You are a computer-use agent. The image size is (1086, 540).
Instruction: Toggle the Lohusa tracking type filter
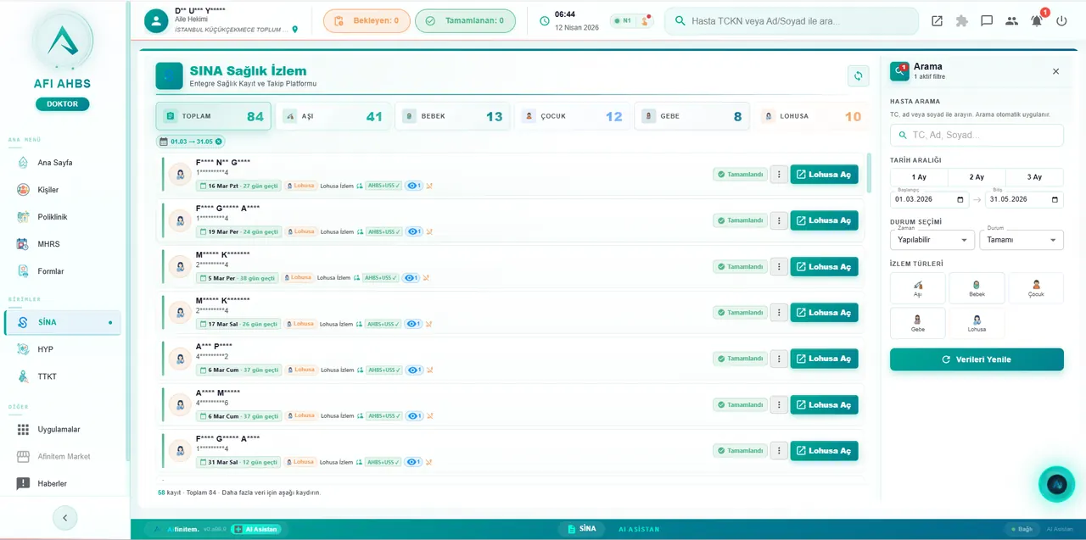[x=977, y=323]
